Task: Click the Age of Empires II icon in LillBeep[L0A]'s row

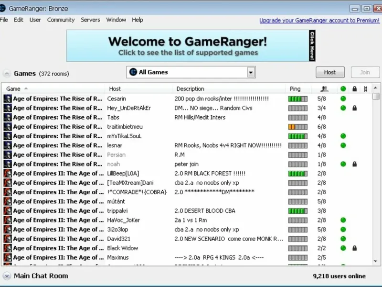Action: click(8, 174)
